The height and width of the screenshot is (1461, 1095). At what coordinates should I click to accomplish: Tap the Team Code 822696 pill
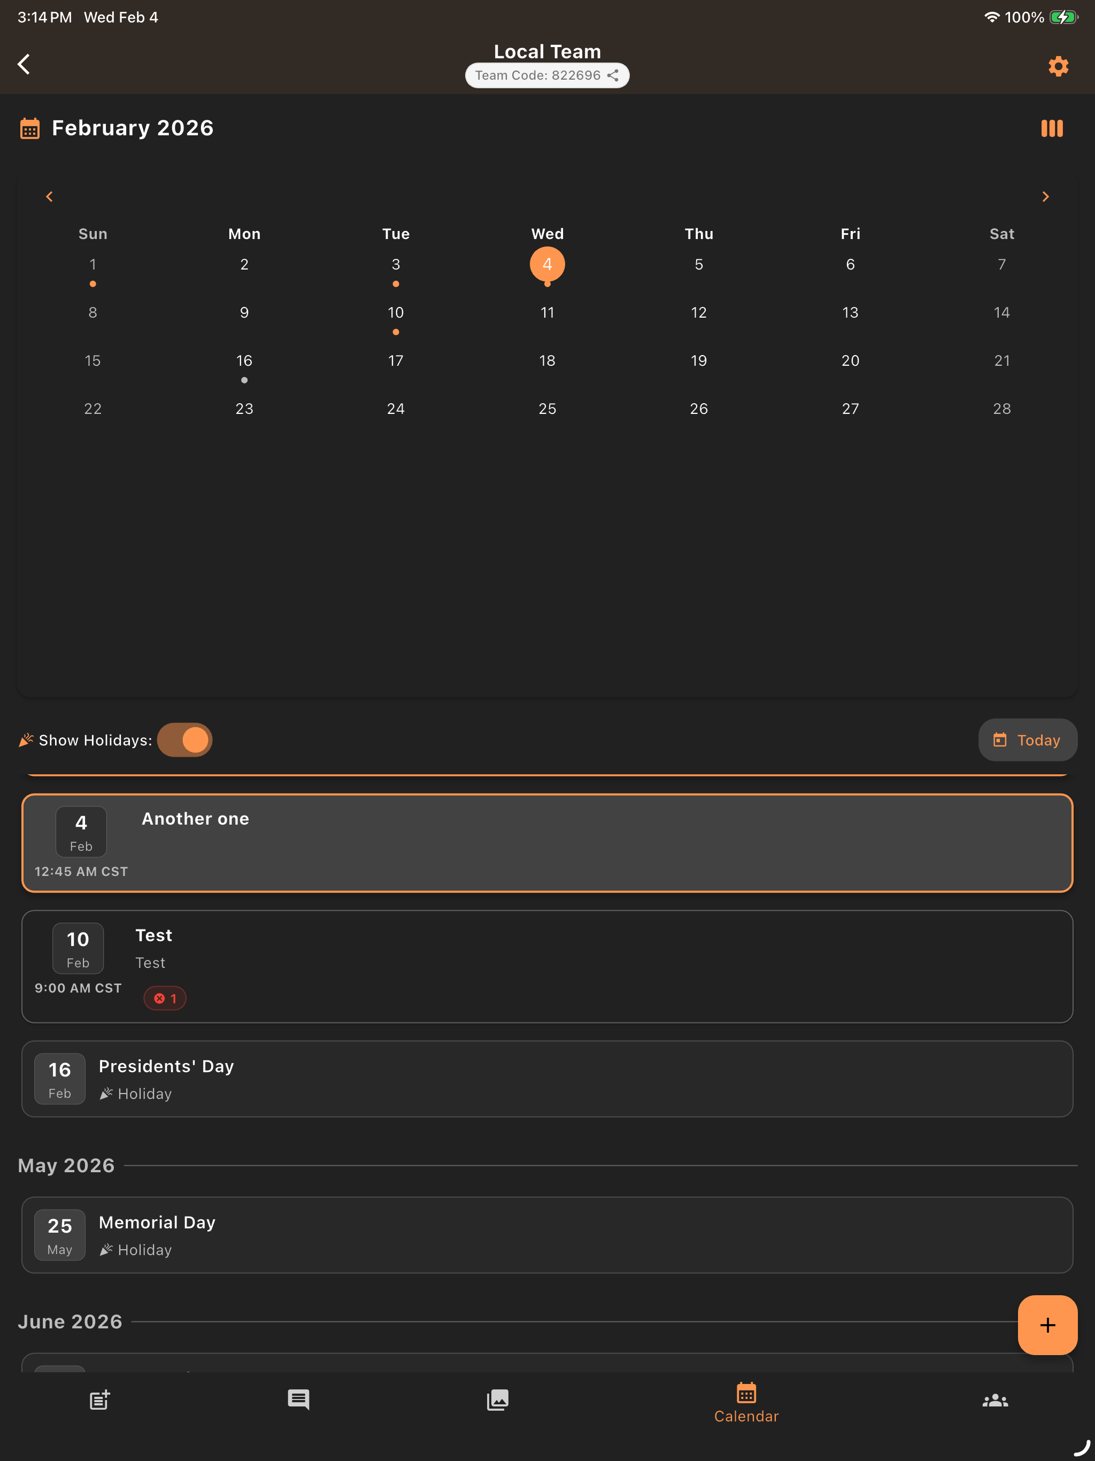point(547,75)
